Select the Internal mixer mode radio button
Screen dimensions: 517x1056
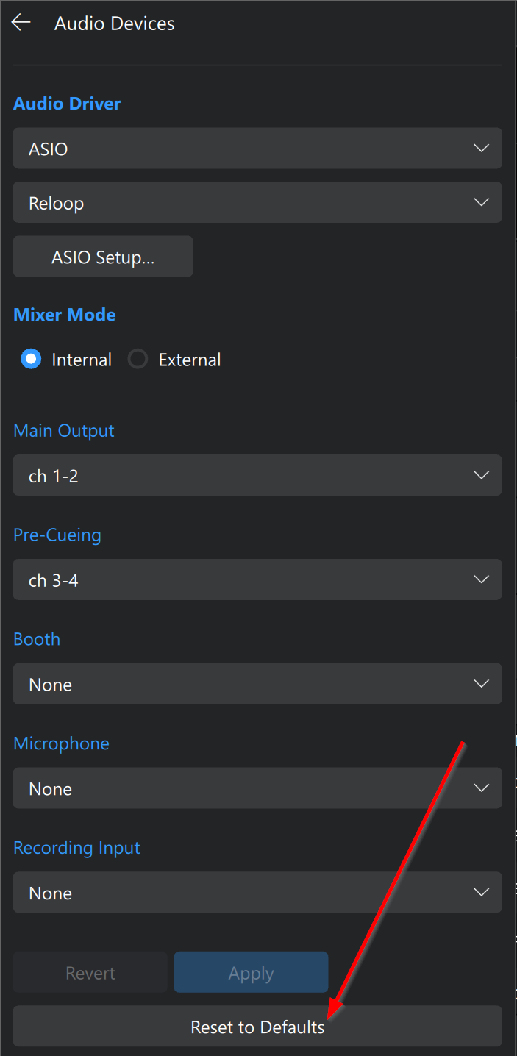coord(31,360)
